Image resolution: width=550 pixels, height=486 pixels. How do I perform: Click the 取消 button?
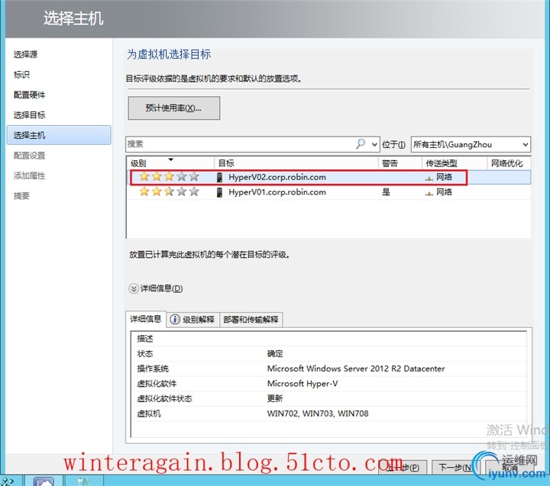click(x=510, y=468)
